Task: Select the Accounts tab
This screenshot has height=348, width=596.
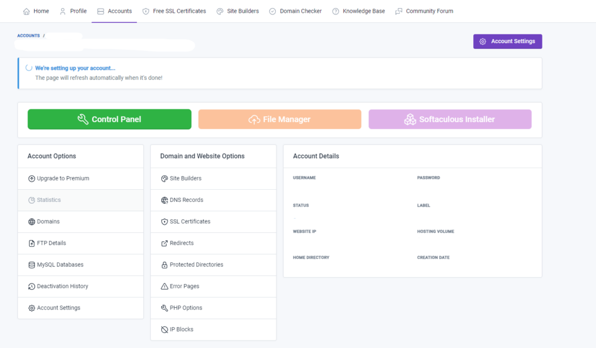Action: (115, 11)
